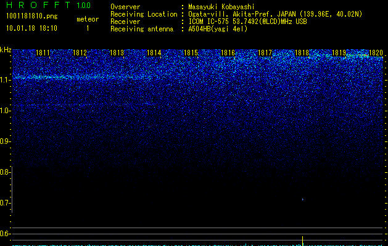
Task: Click the 'Receiving Location' label
Action: point(144,14)
